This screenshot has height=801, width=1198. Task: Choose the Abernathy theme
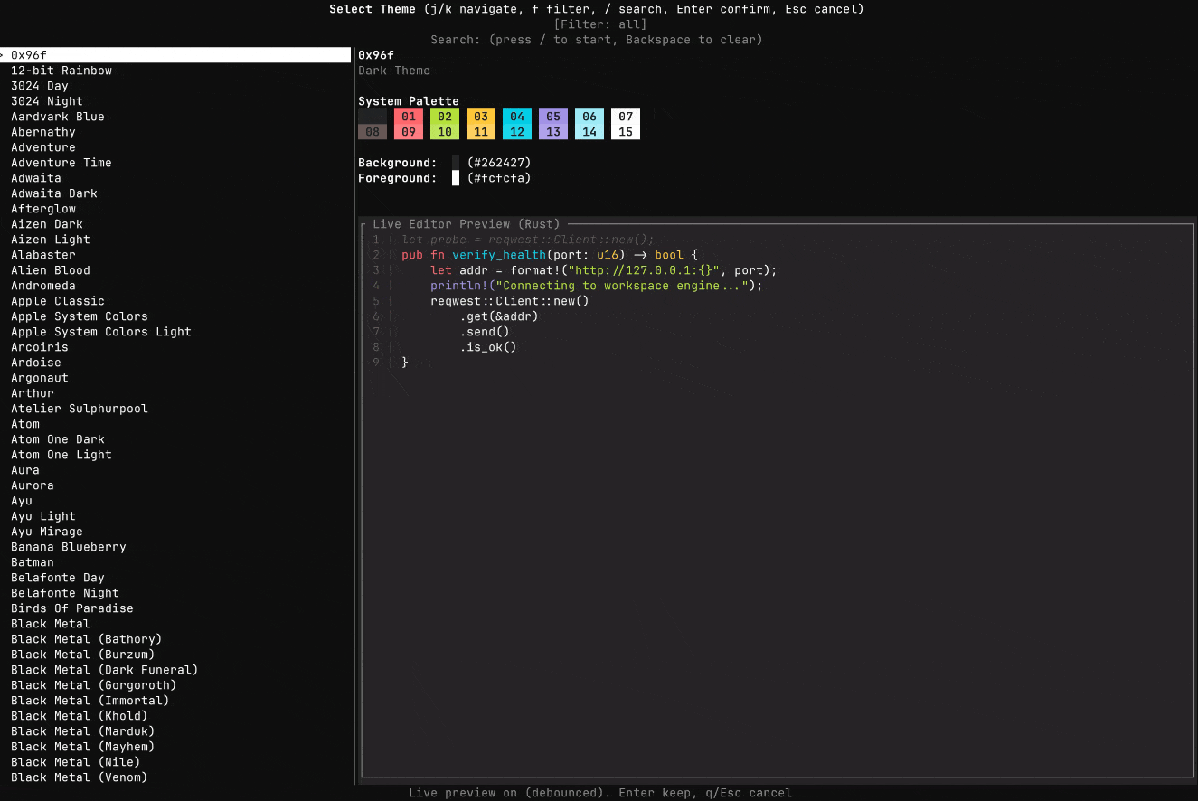(x=43, y=132)
